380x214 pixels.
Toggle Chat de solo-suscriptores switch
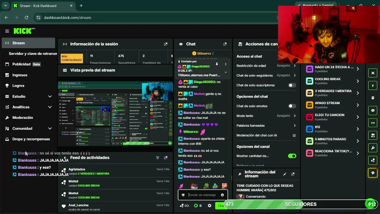pos(292,85)
